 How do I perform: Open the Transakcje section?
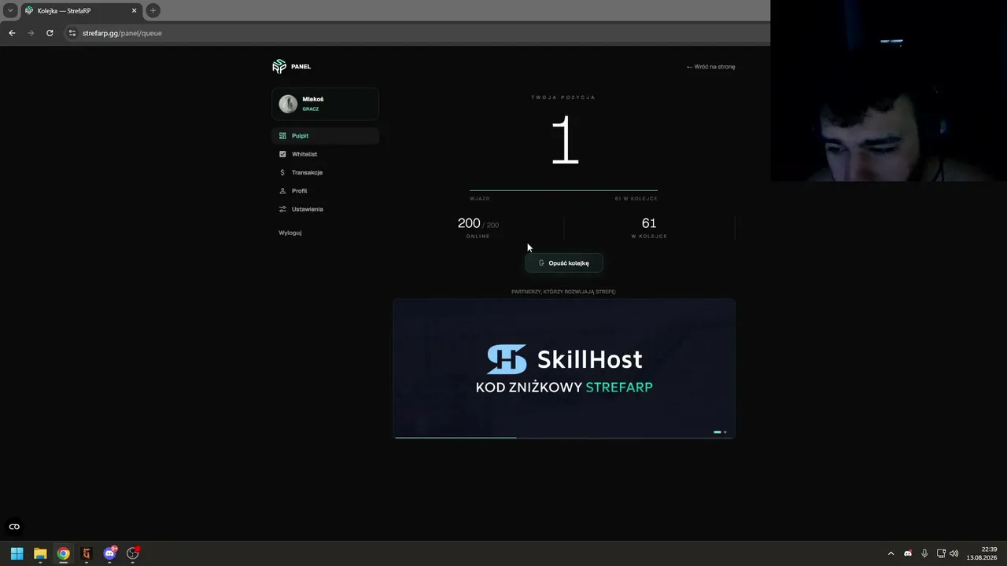pos(325,172)
